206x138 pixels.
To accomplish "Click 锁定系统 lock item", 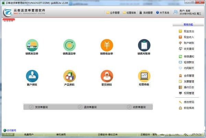I will (x=186, y=108).
